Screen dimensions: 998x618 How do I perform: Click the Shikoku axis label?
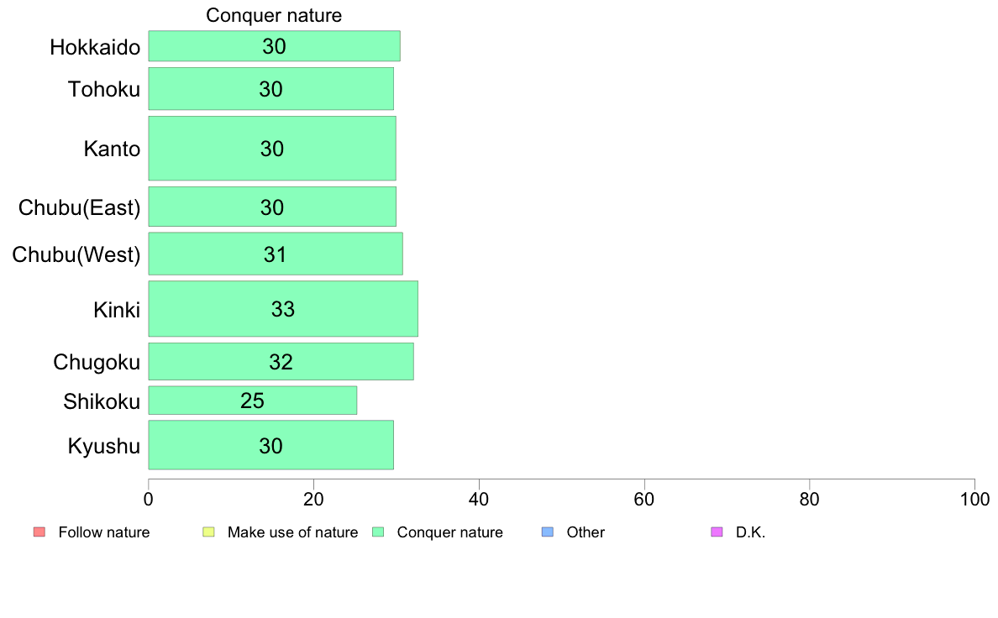pos(101,401)
